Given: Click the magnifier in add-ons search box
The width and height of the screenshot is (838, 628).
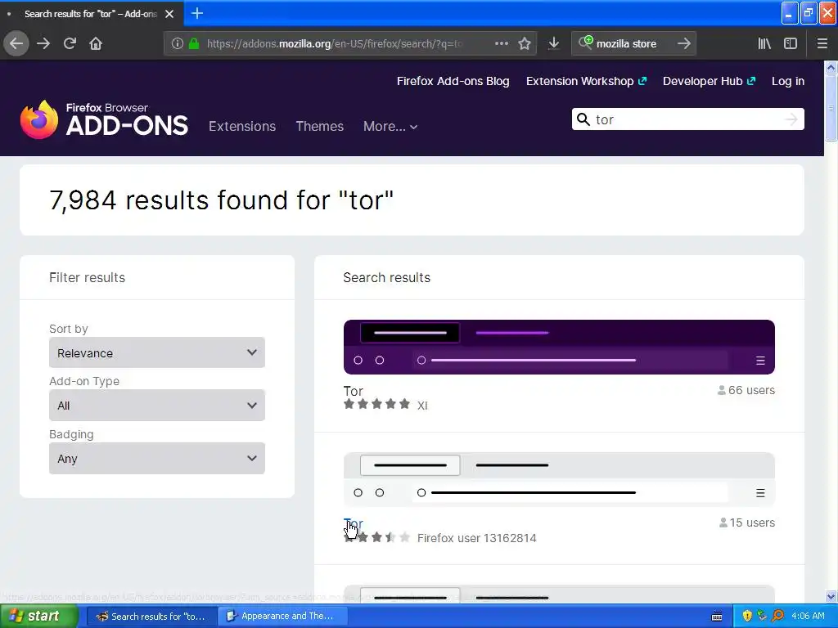Looking at the screenshot, I should (583, 119).
